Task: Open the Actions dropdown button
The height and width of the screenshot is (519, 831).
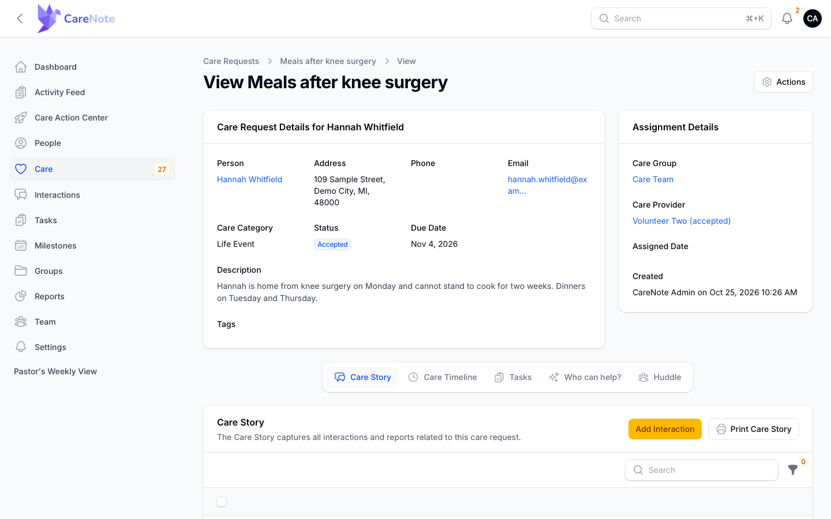Action: [x=783, y=82]
